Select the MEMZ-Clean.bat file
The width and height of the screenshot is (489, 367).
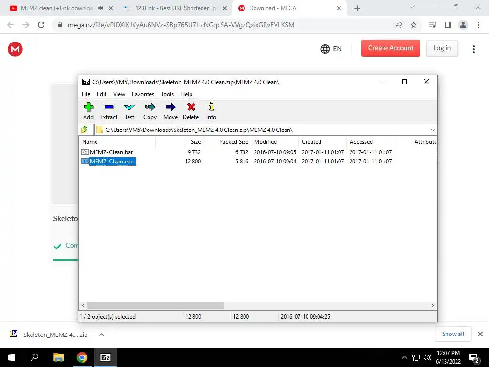click(111, 152)
